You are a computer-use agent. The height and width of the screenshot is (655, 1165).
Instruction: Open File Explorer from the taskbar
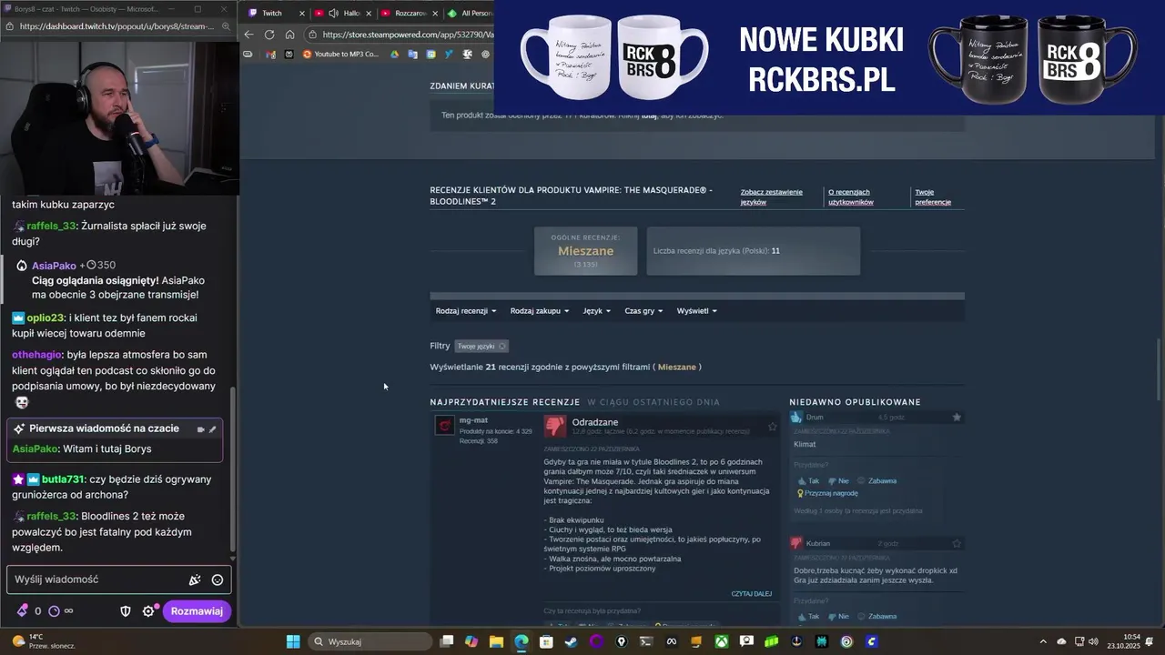pos(496,641)
